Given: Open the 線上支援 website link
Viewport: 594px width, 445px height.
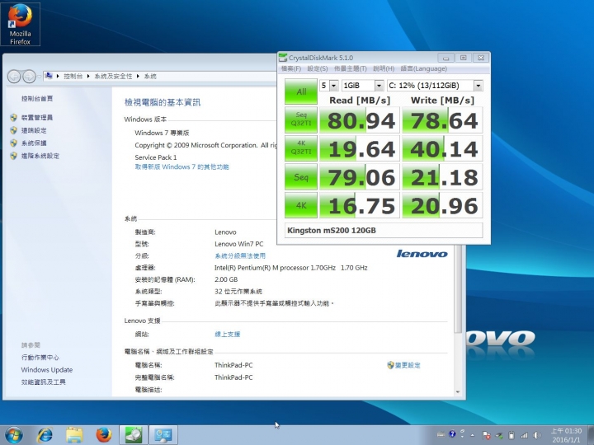Looking at the screenshot, I should pos(228,334).
